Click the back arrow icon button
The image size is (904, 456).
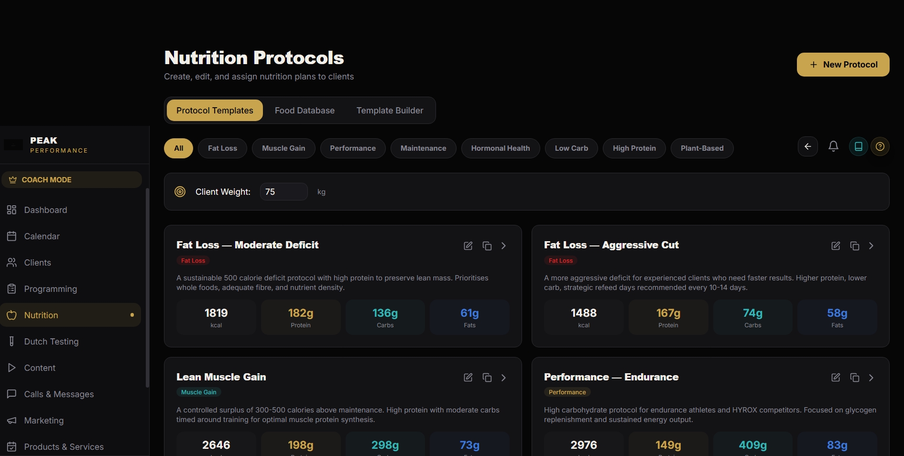pos(808,146)
